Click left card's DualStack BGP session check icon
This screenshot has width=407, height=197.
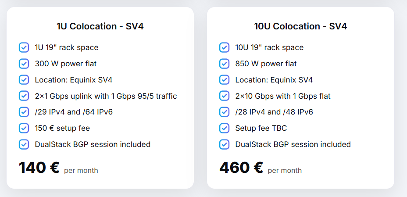coord(24,144)
